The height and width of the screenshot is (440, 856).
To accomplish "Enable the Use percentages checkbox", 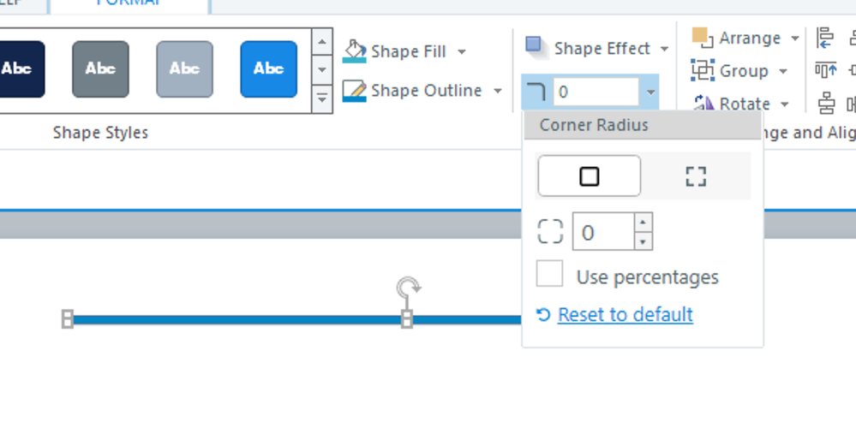I will 549,275.
